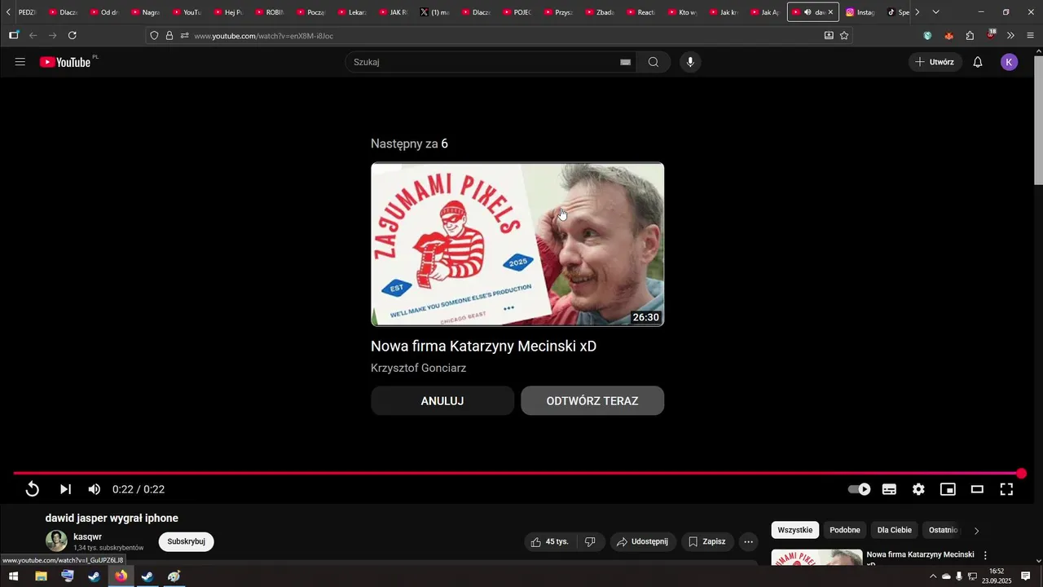Mute the player volume

pos(95,489)
